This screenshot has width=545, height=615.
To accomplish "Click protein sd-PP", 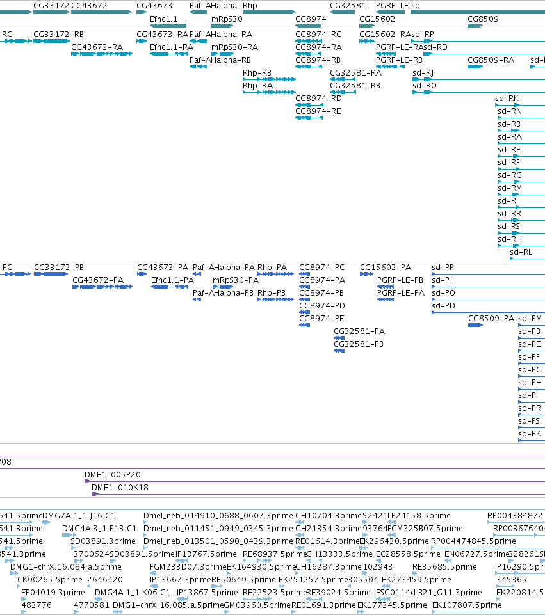I will (443, 268).
